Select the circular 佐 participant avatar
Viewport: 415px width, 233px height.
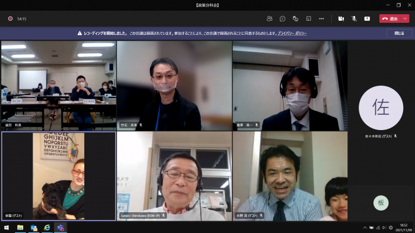381,108
